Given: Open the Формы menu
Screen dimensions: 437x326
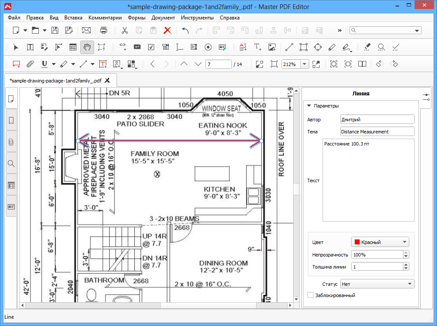Looking at the screenshot, I should pyautogui.click(x=136, y=18).
